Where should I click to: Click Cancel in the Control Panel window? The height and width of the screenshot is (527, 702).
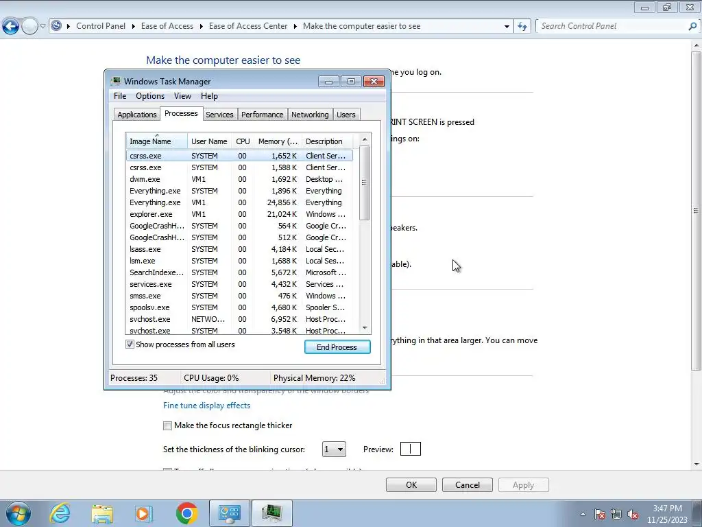pos(468,485)
